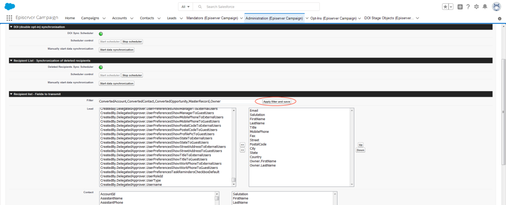Click the Favorites star icon
506x205 pixels.
[445, 7]
